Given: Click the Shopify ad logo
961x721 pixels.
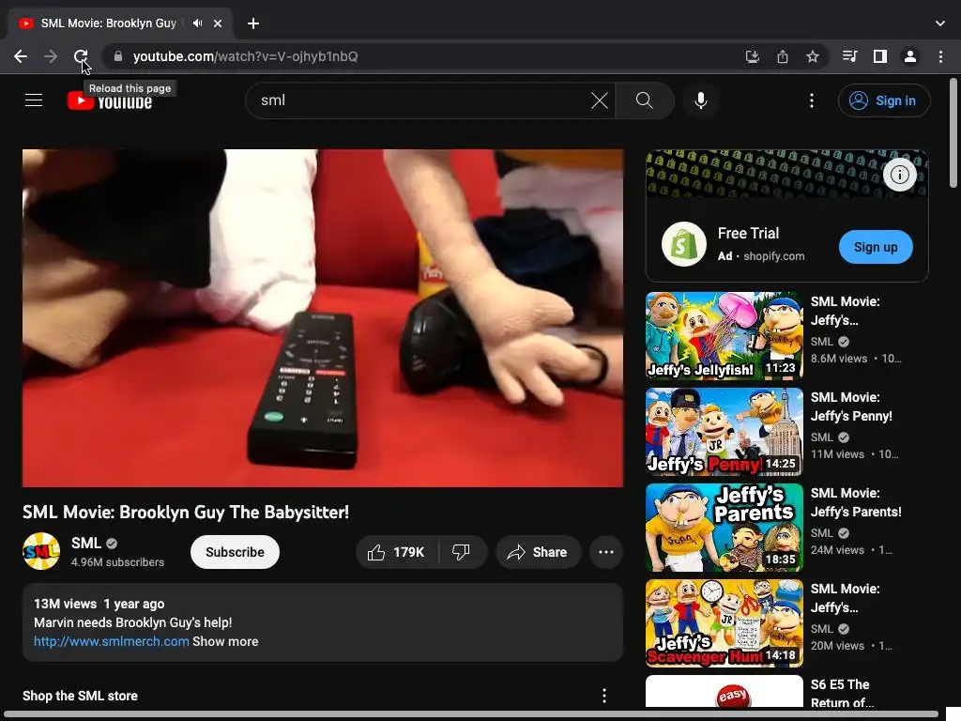Looking at the screenshot, I should tap(684, 244).
